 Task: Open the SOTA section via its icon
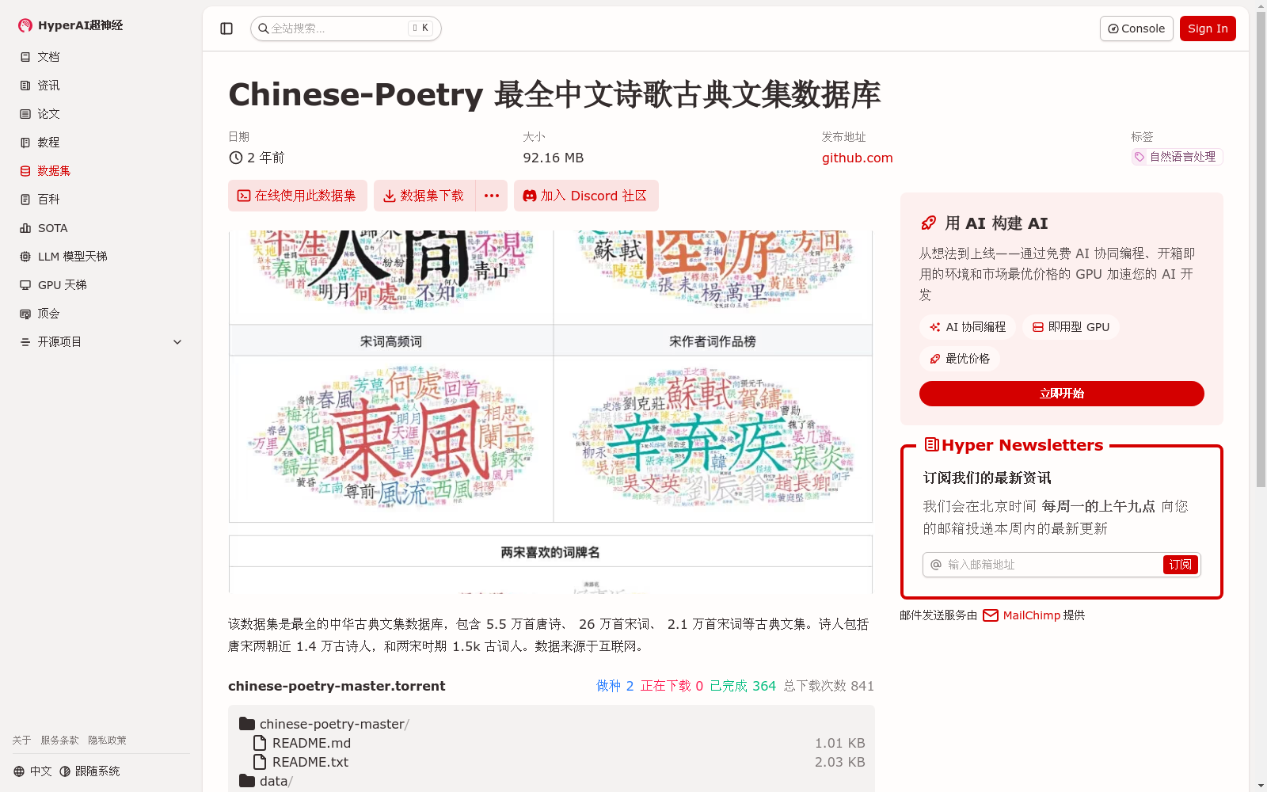25,227
